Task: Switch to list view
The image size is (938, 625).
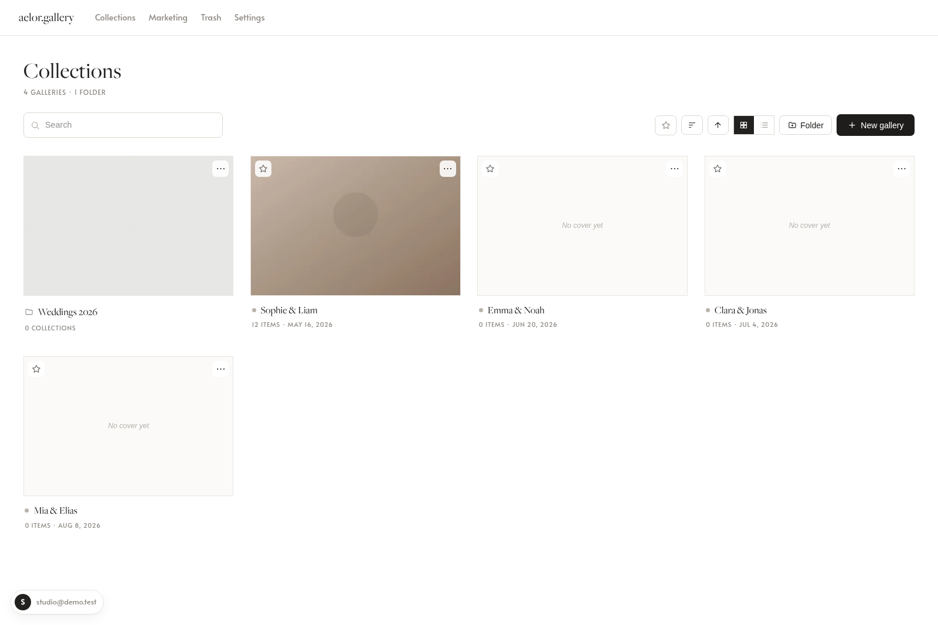Action: click(764, 125)
